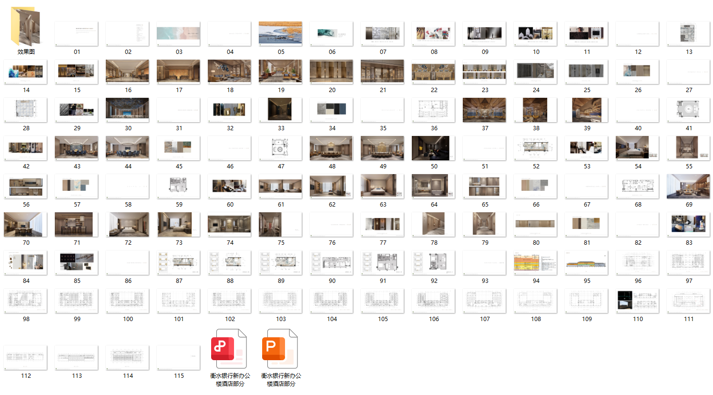Image resolution: width=713 pixels, height=395 pixels.
Task: Open the image thumbnail numbered 37
Action: 484,110
